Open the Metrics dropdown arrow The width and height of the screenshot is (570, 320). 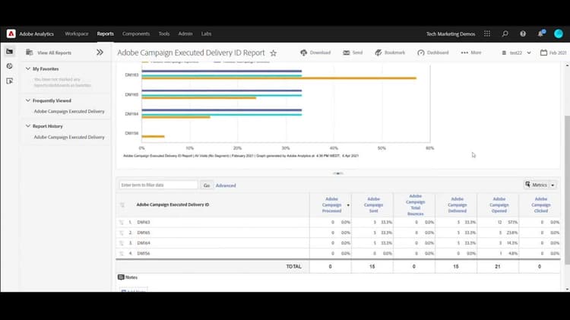(x=553, y=185)
